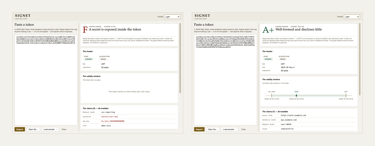Click 'This token carries no time claims' message
The image size is (375, 146).
click(129, 92)
